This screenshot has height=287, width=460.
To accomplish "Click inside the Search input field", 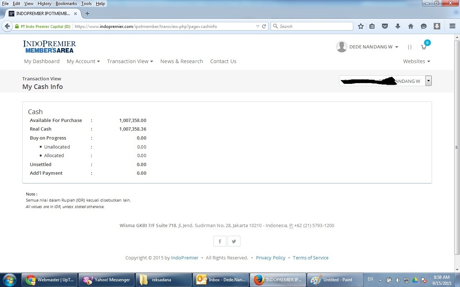I will click(x=312, y=26).
